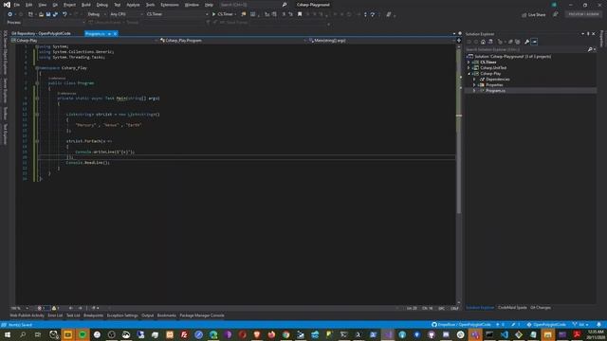Open the CS.Timer startup project dropdown

(x=177, y=14)
